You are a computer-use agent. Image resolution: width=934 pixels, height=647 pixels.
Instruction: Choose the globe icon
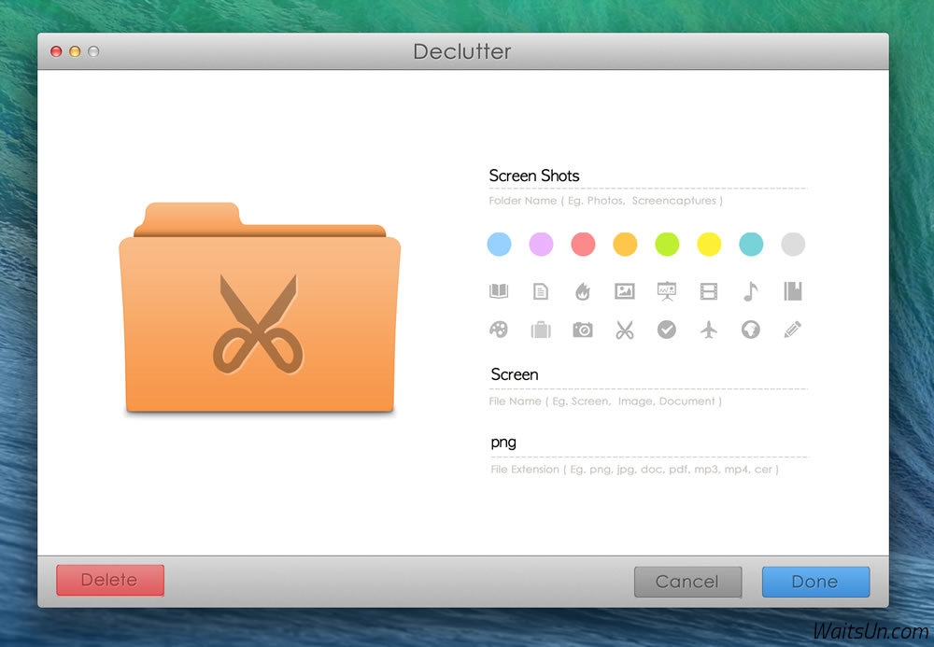pos(751,330)
